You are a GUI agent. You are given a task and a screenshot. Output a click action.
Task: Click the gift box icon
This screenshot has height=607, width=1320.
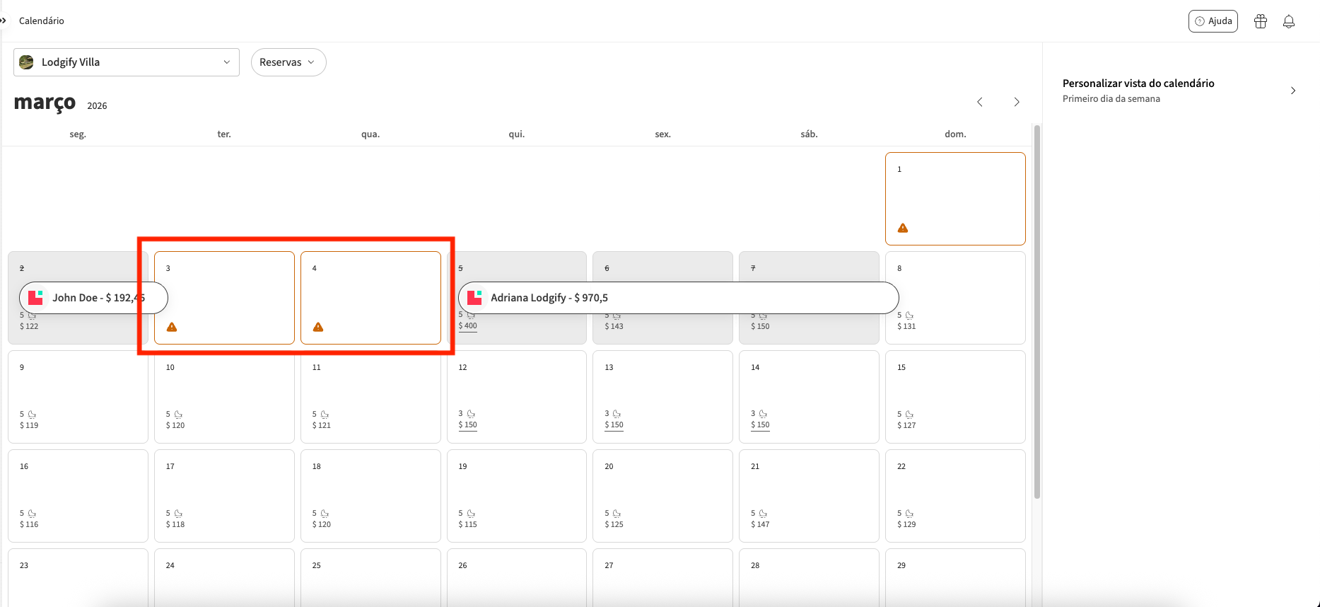[x=1261, y=21]
